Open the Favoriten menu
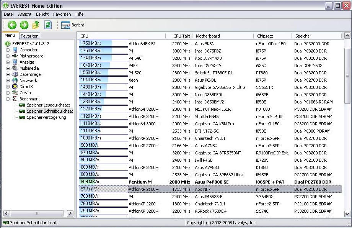The image size is (352, 228). [62, 14]
